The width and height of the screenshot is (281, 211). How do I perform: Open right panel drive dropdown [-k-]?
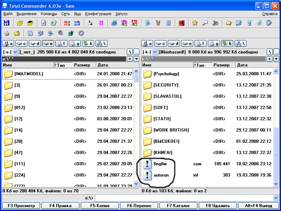[154, 52]
